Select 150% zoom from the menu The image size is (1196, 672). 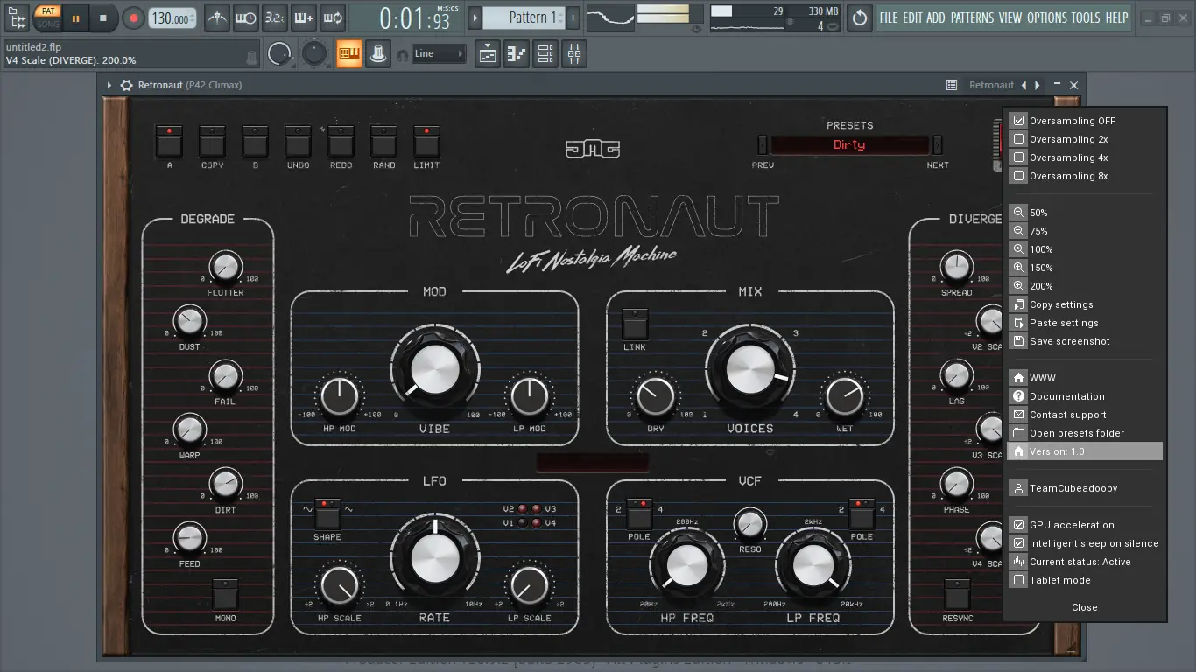tap(1041, 268)
